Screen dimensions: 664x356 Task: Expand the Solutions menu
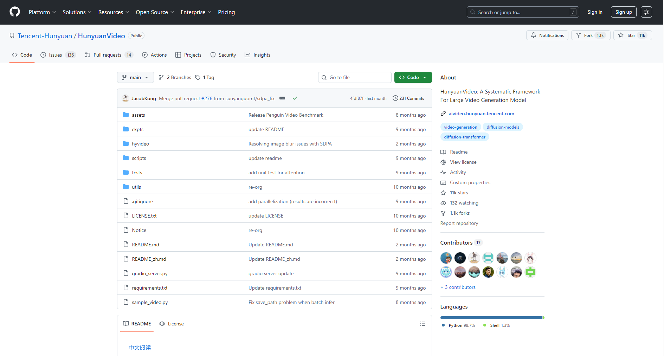pos(77,12)
